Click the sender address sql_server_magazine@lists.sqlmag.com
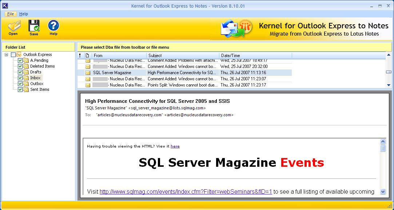 coord(167,108)
